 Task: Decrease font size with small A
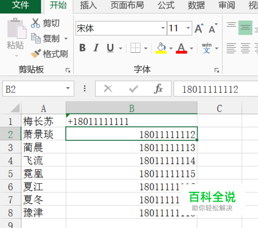coord(213,28)
